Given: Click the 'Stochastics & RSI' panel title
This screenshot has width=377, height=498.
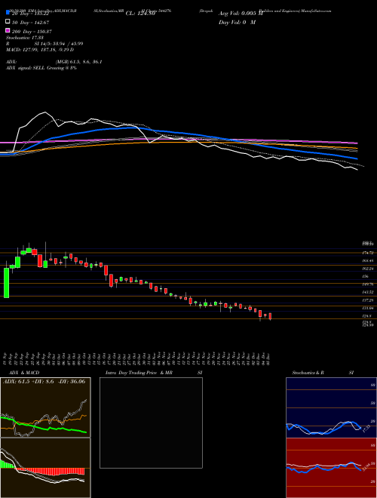Looking at the screenshot, I should point(323,373).
